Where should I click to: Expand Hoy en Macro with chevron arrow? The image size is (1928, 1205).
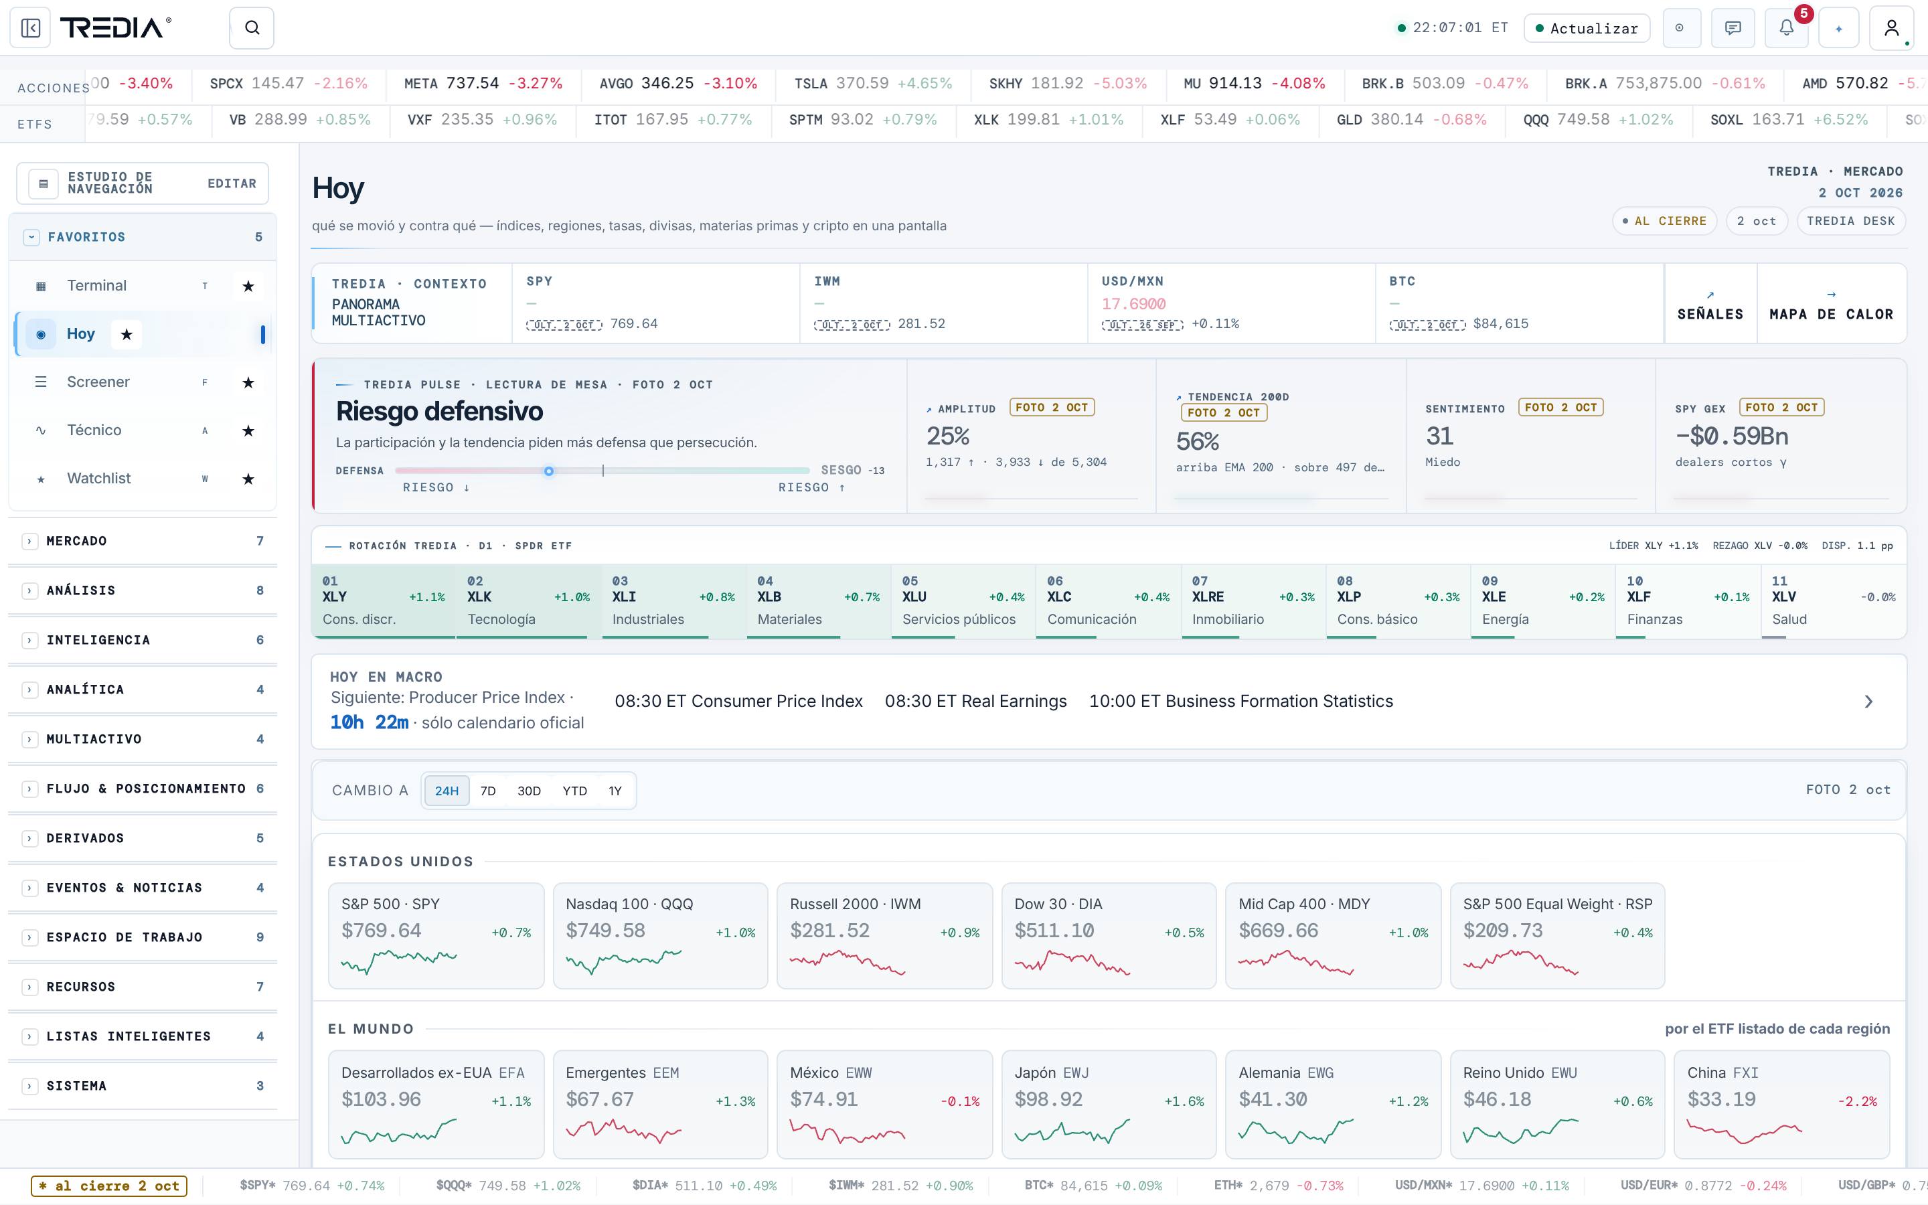(1869, 702)
